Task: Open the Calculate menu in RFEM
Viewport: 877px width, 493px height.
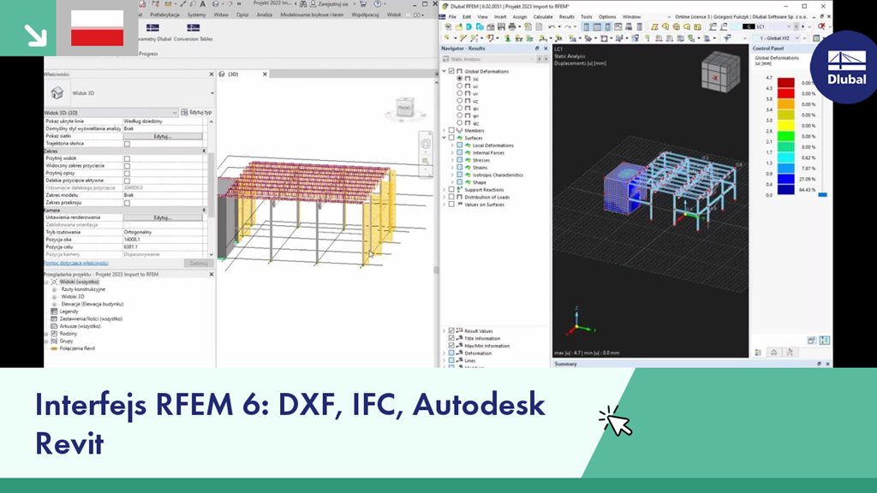Action: click(x=542, y=17)
